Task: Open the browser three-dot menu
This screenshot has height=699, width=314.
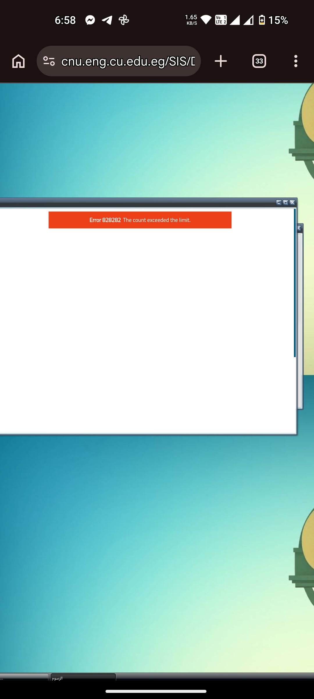Action: tap(296, 61)
